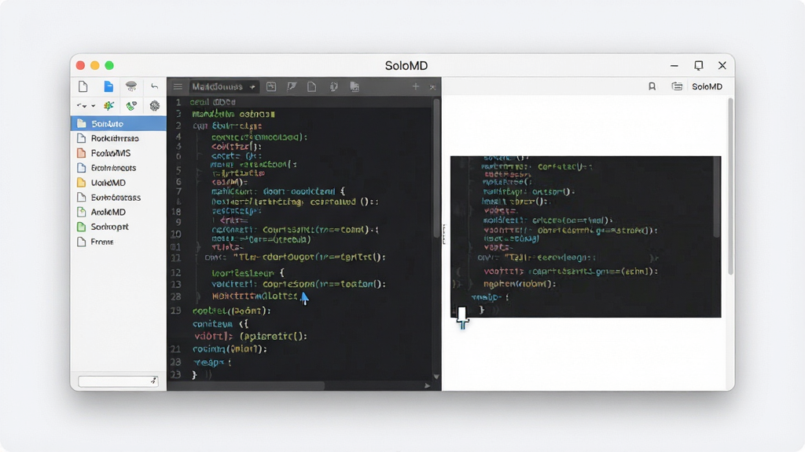Viewport: 805px width, 452px height.
Task: Click the SoloMD label in the preview toolbar
Action: tap(707, 86)
